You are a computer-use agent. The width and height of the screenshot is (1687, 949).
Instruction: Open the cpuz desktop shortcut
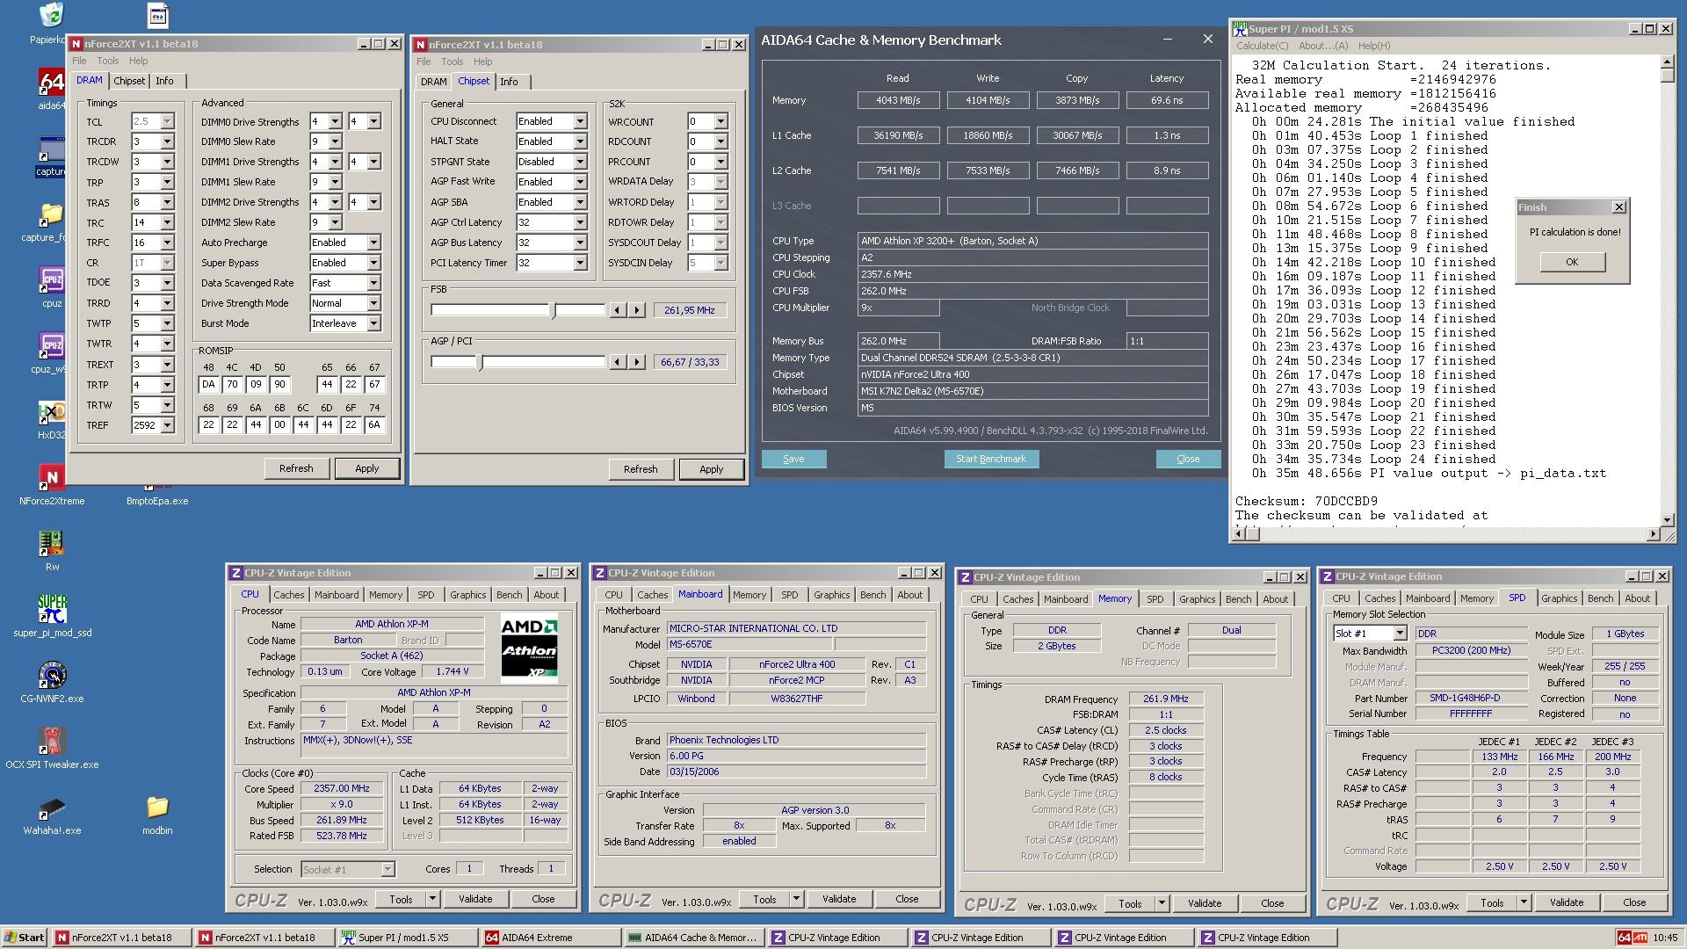pyautogui.click(x=51, y=287)
